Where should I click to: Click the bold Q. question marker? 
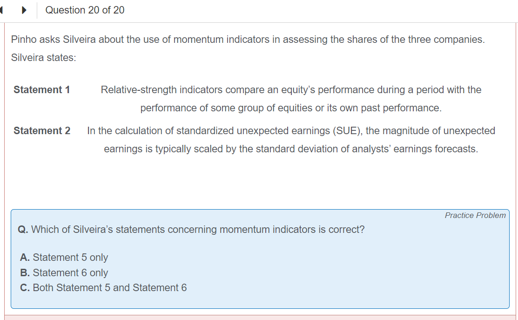pyautogui.click(x=23, y=230)
